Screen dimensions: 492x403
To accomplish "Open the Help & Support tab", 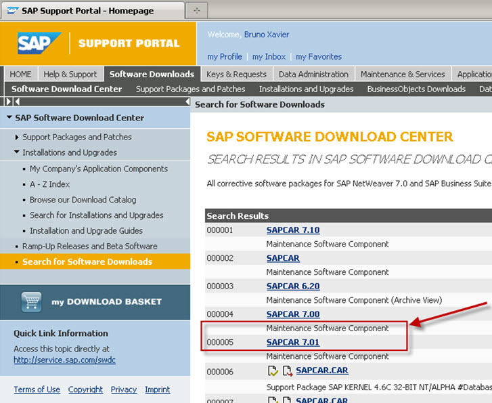I will [x=70, y=75].
